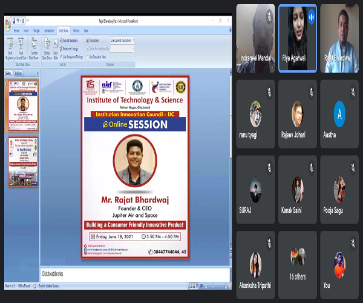The height and width of the screenshot is (303, 363).
Task: Click Indraneel Mandal's muted mic icon
Action: (269, 16)
